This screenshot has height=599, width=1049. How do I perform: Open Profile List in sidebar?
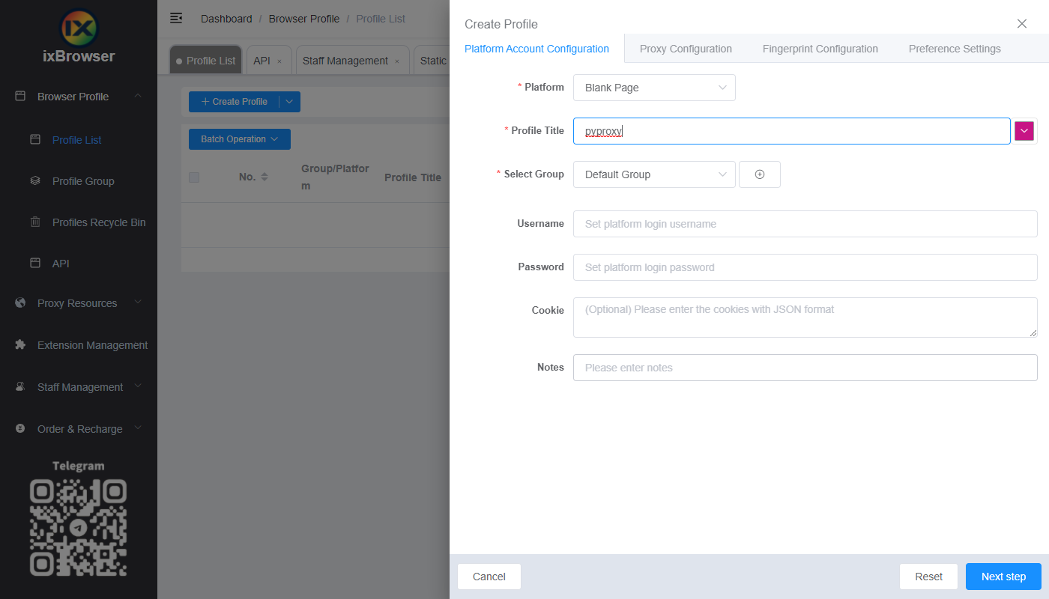click(x=77, y=140)
